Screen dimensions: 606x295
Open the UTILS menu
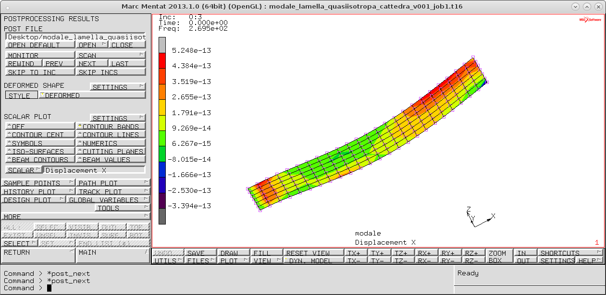point(168,260)
